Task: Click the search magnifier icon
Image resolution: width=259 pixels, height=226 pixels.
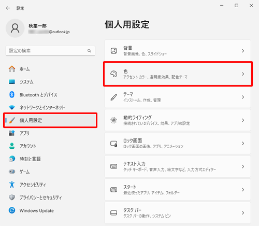Action: point(89,51)
